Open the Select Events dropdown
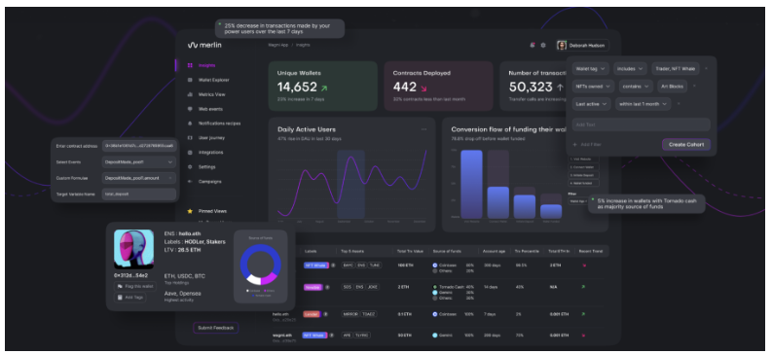Viewport: 772px width, 354px height. (x=139, y=161)
